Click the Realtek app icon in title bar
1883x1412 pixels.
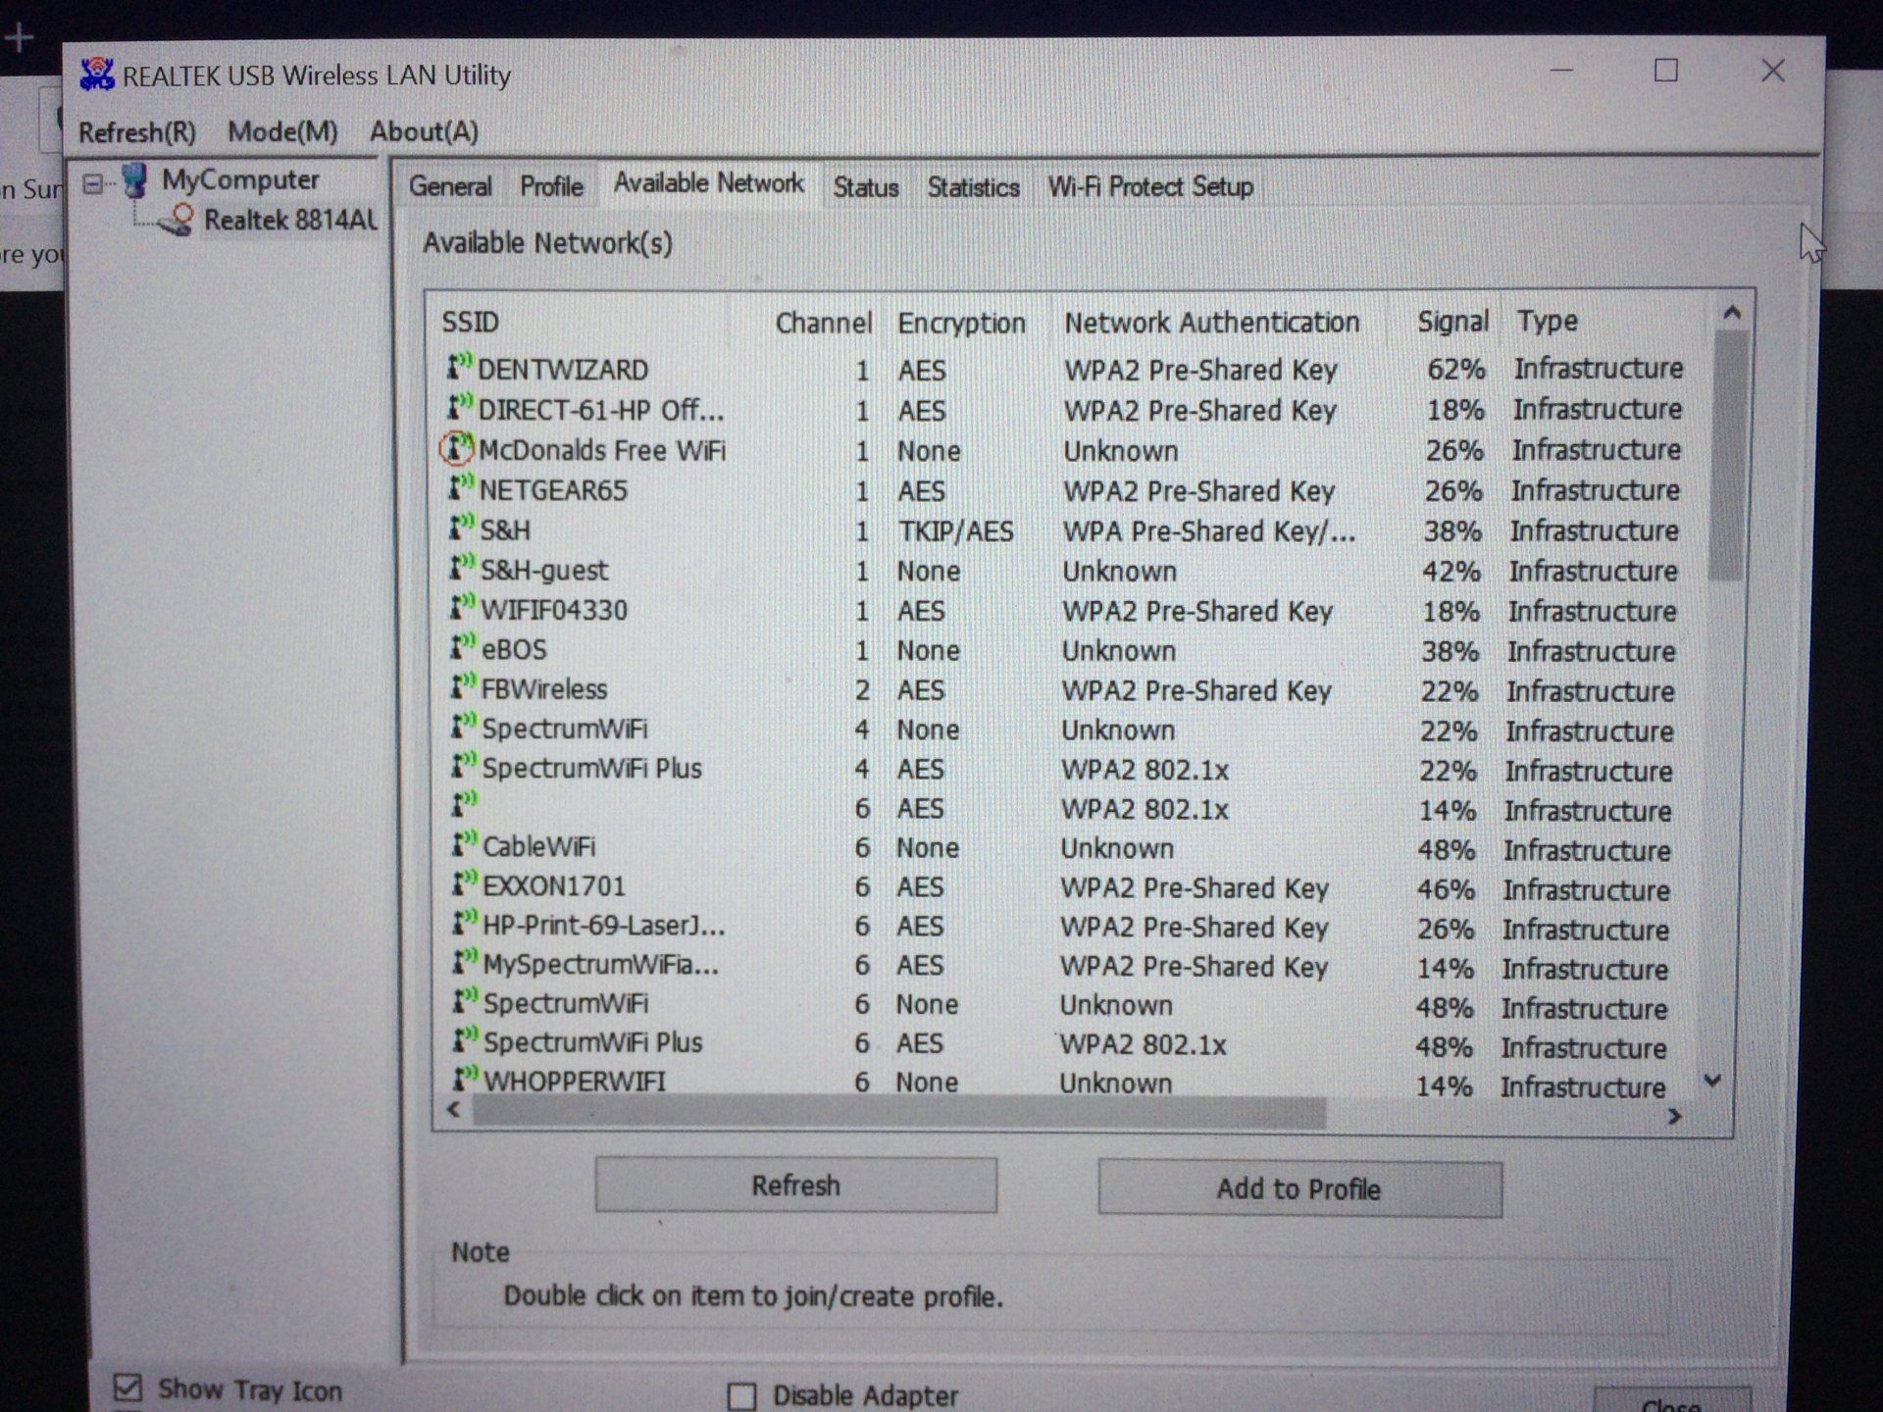coord(97,75)
